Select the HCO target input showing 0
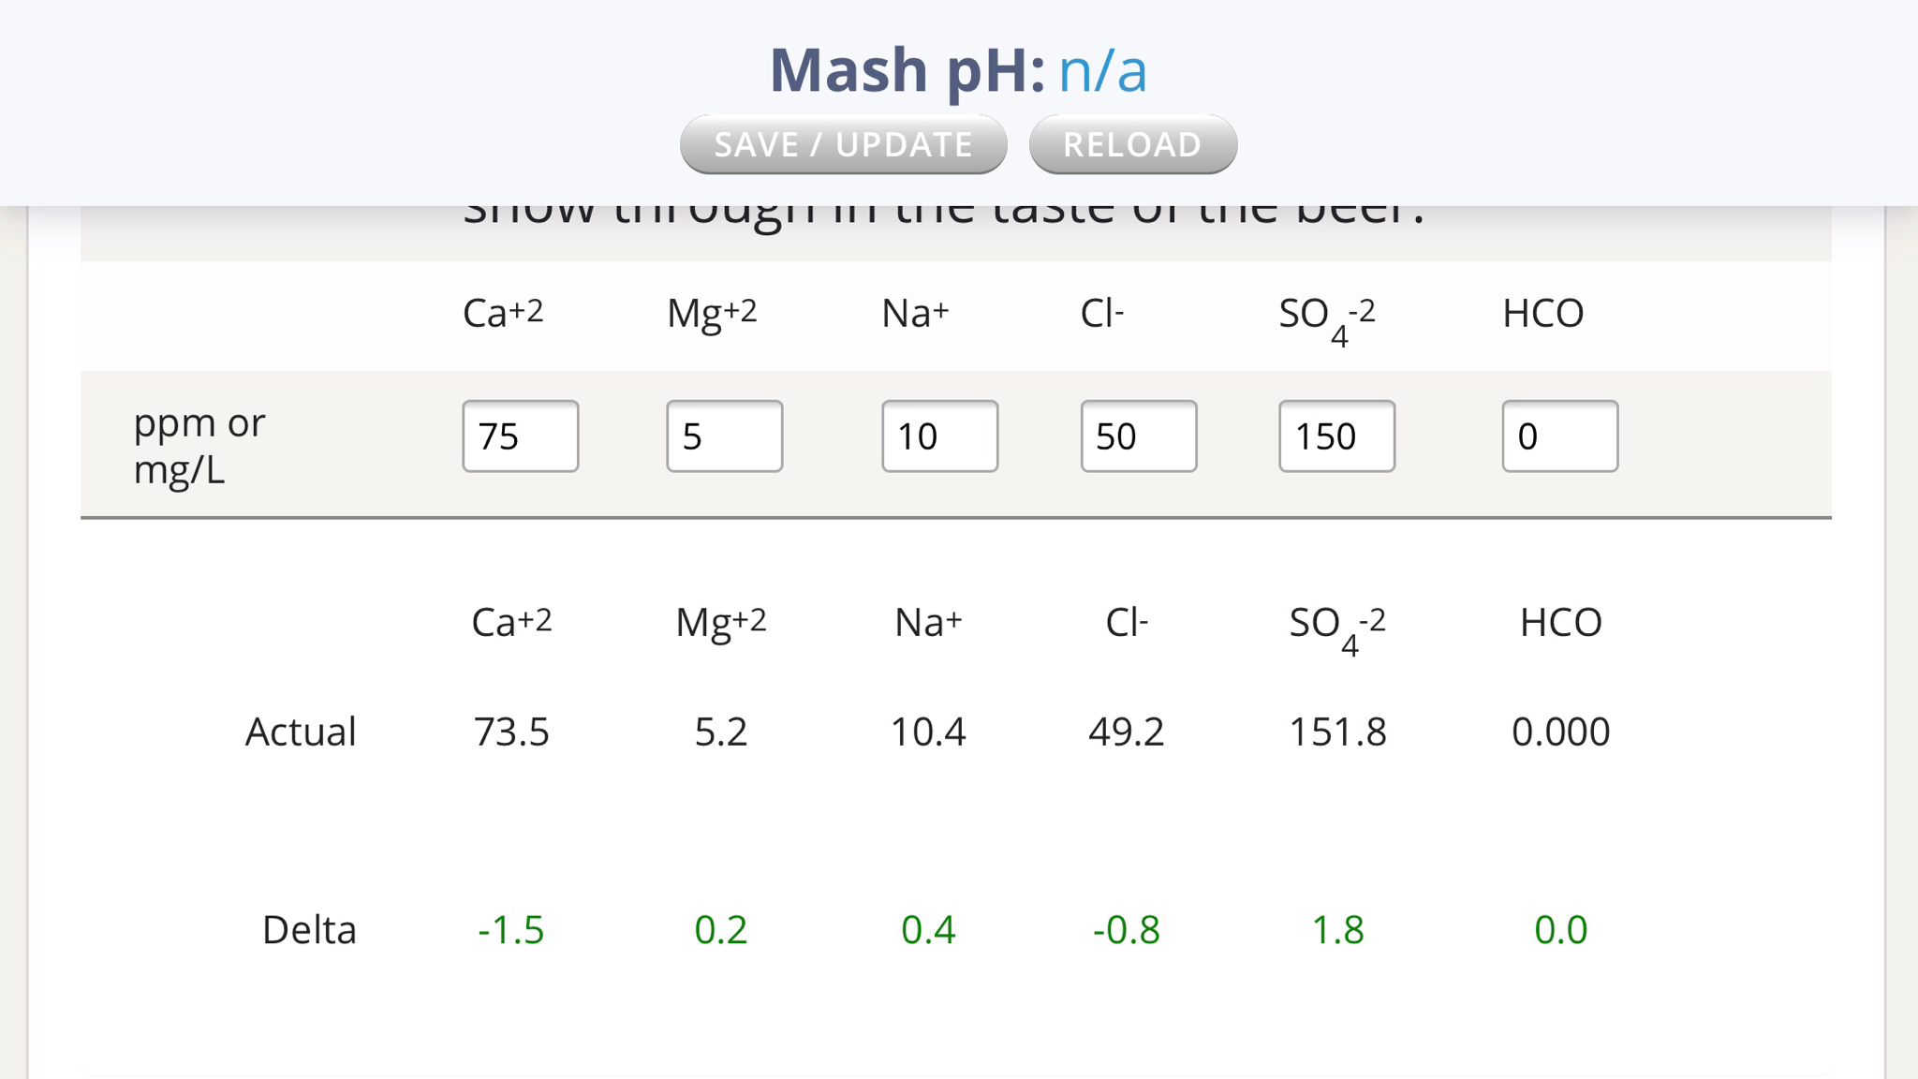The image size is (1918, 1079). click(1560, 436)
